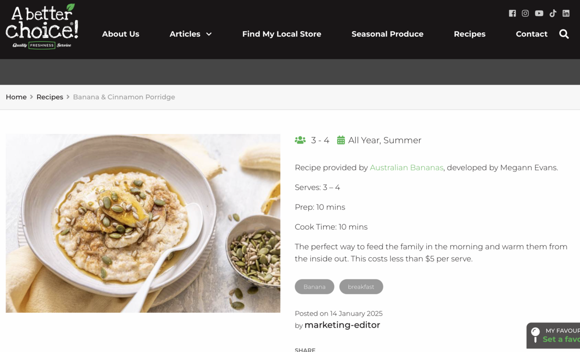The image size is (580, 352).
Task: Open the Contact menu item
Action: point(532,34)
